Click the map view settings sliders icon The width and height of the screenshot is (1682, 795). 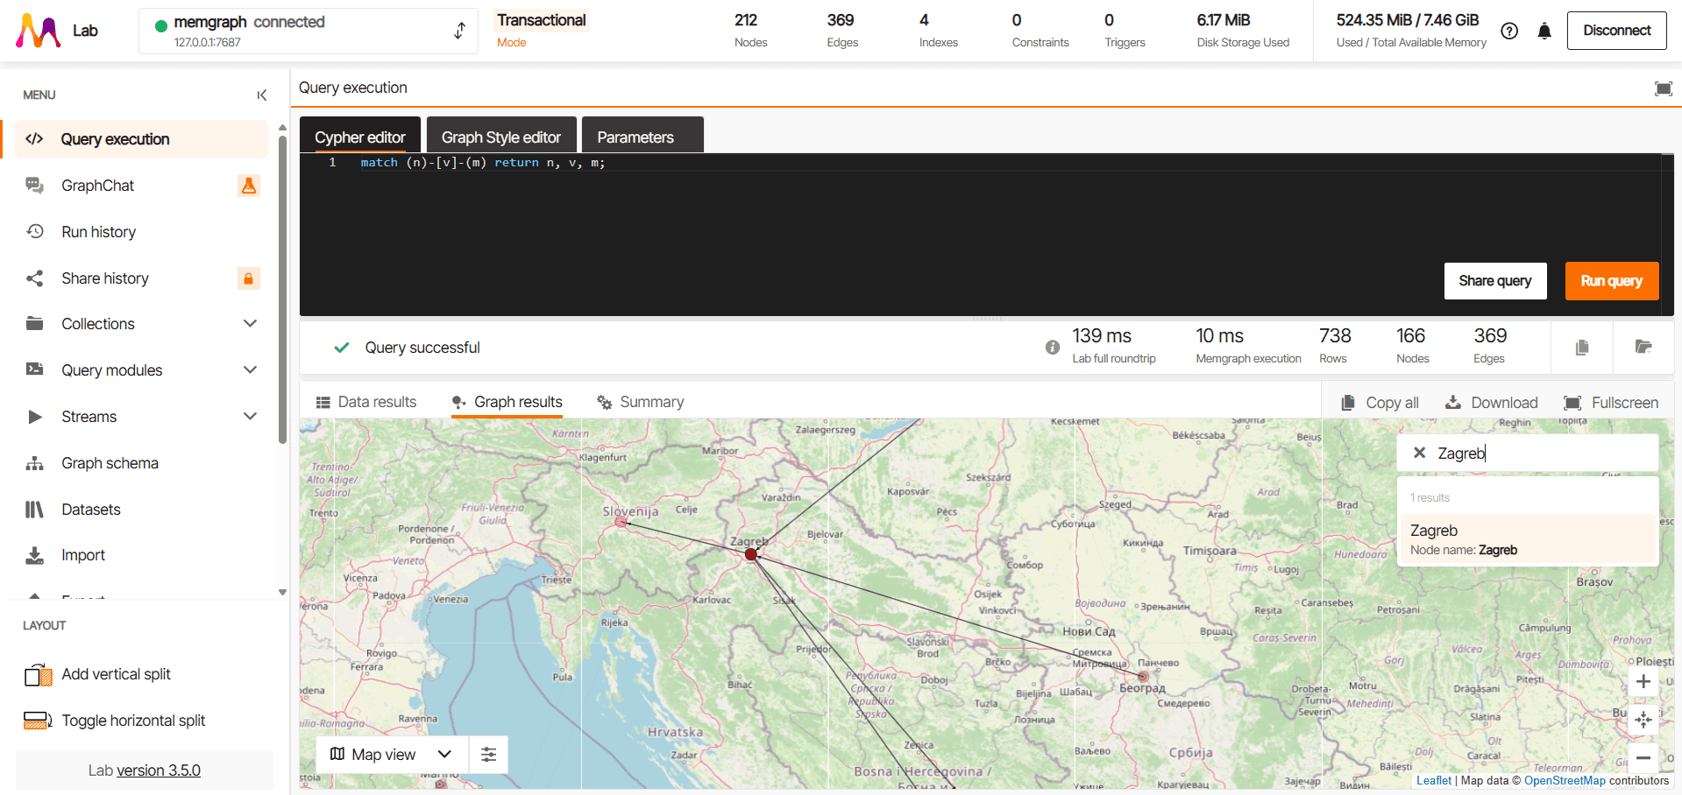pos(489,755)
